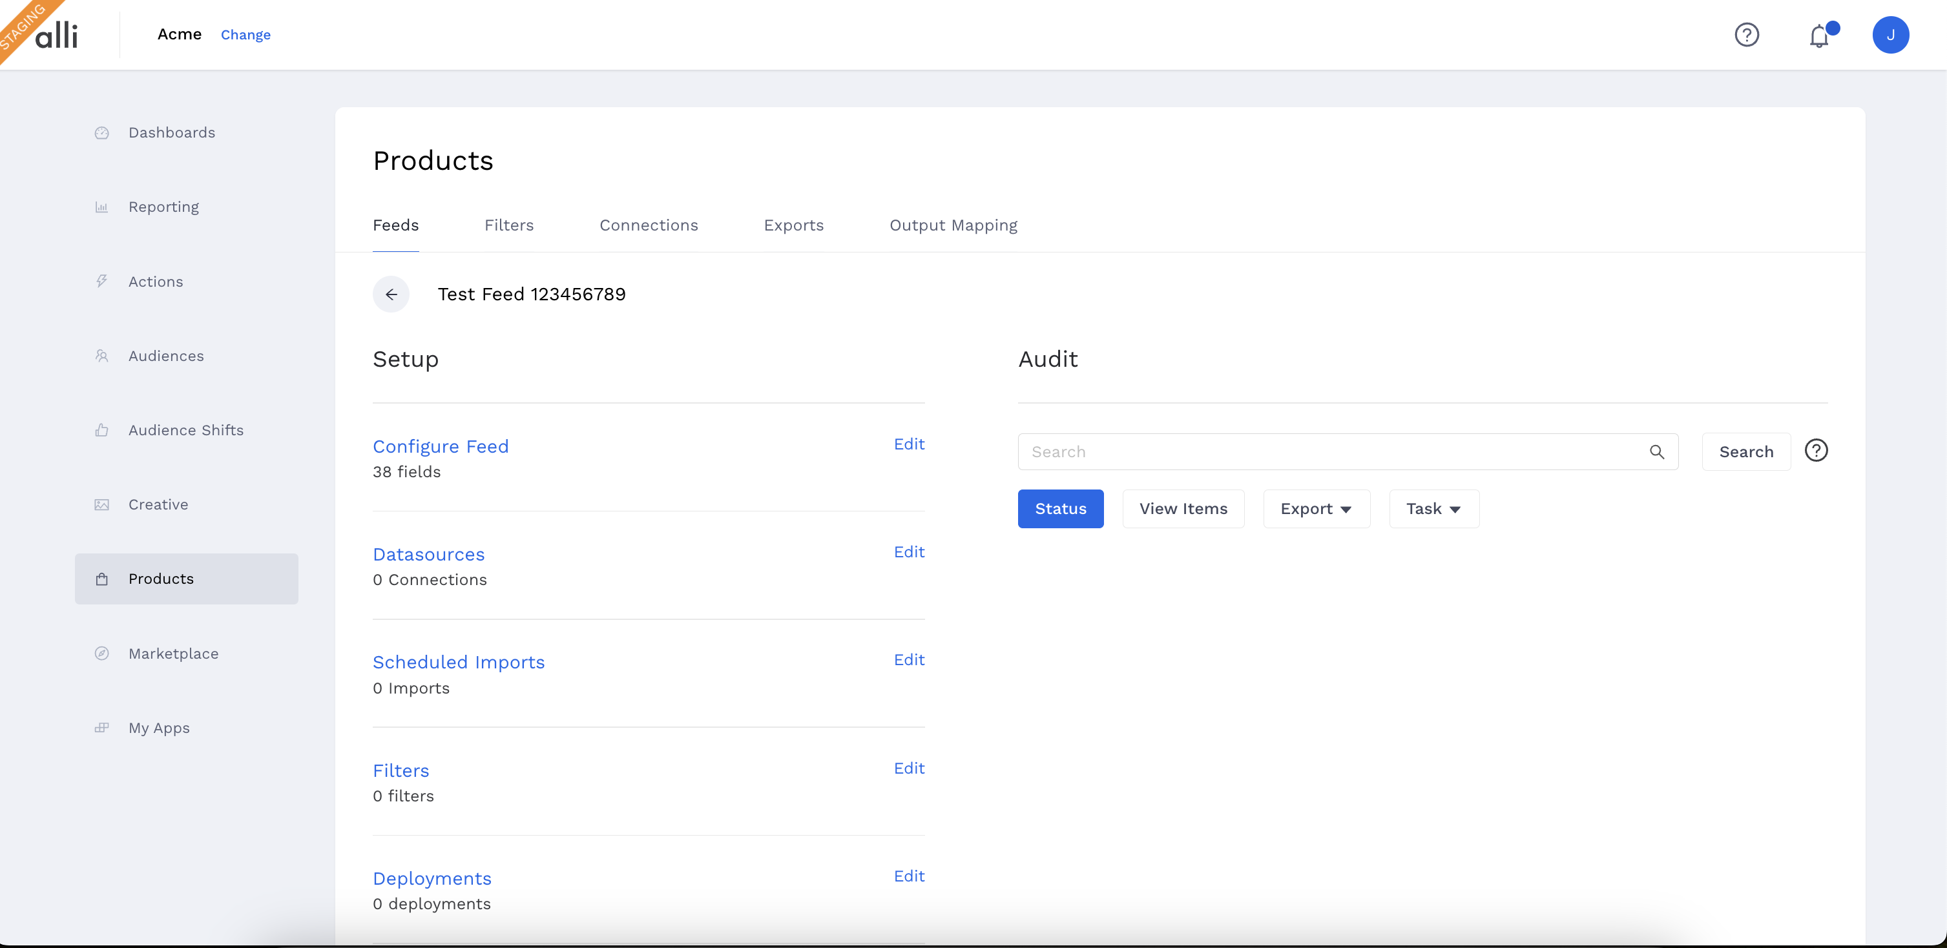Focus the Audit search input field
The height and width of the screenshot is (948, 1947).
coord(1348,451)
